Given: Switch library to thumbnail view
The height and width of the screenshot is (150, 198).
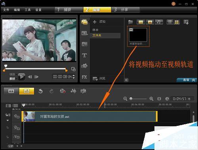Looking at the screenshot, I should point(177,22).
